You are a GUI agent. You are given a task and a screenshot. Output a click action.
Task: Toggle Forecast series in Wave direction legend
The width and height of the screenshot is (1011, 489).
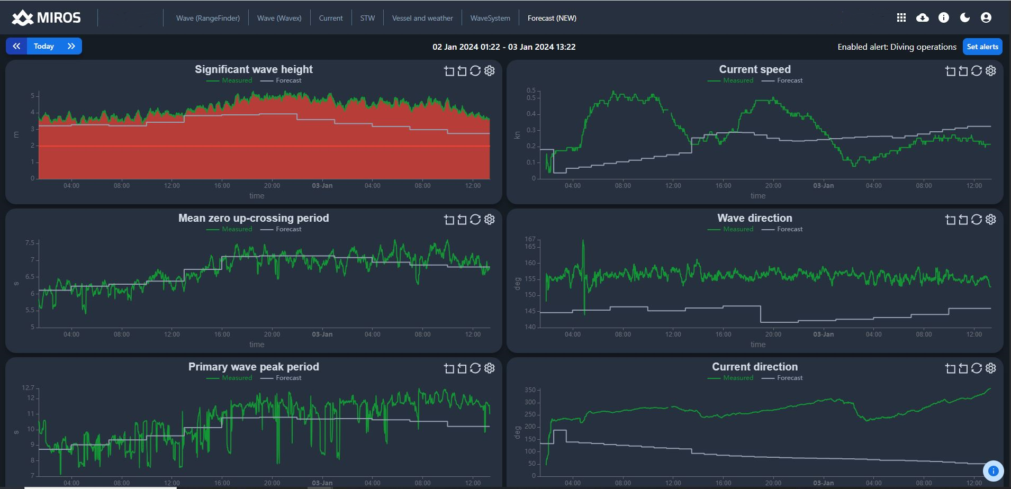pyautogui.click(x=782, y=229)
